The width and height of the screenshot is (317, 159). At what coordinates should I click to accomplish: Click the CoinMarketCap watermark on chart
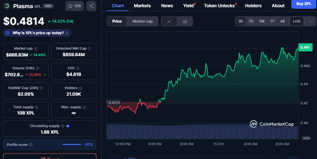[272, 124]
